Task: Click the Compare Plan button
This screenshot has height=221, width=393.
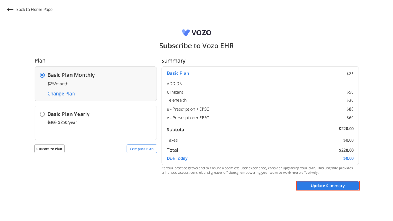Action: click(142, 149)
